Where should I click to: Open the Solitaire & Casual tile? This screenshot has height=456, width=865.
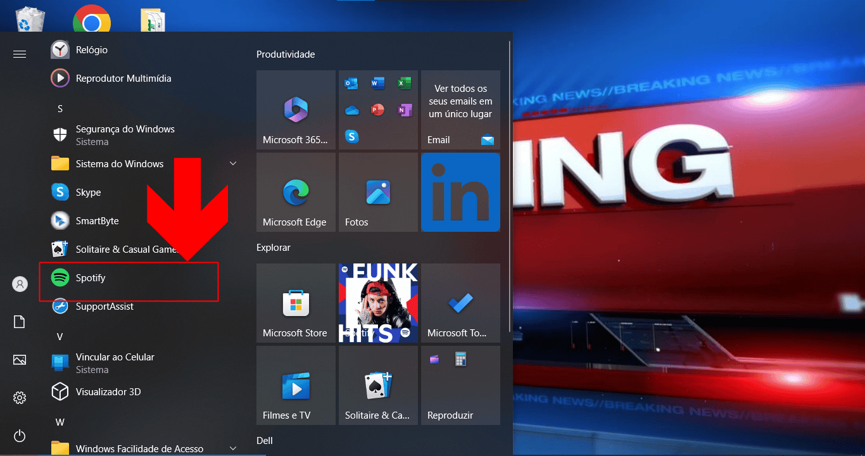(378, 385)
